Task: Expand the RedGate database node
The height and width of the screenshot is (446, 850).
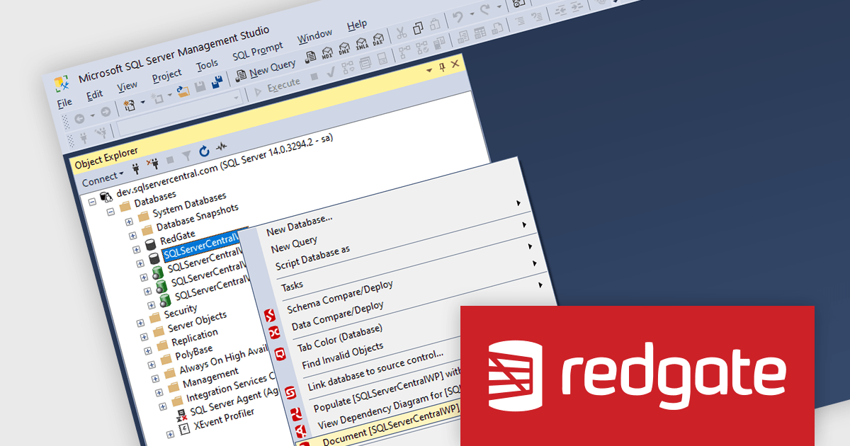Action: pos(136,249)
